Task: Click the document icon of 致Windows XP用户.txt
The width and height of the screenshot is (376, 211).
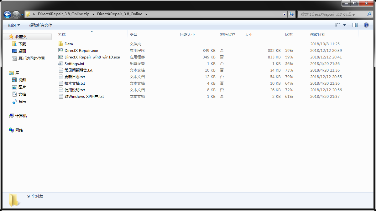Action: [x=61, y=96]
